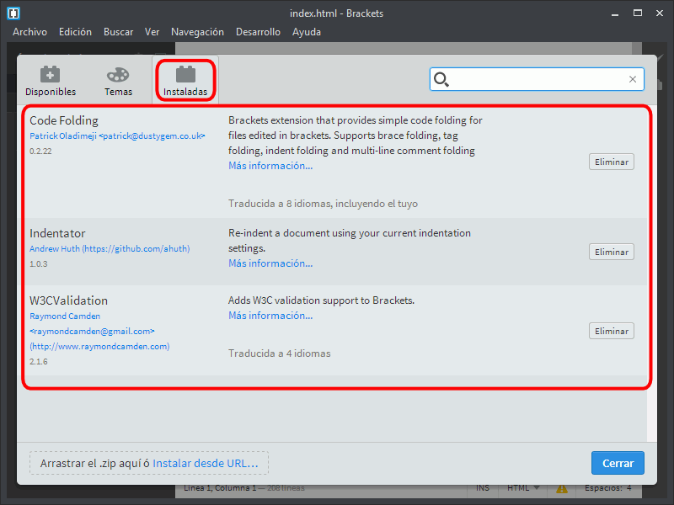Open the Edición menu
The width and height of the screenshot is (674, 505).
pyautogui.click(x=75, y=32)
